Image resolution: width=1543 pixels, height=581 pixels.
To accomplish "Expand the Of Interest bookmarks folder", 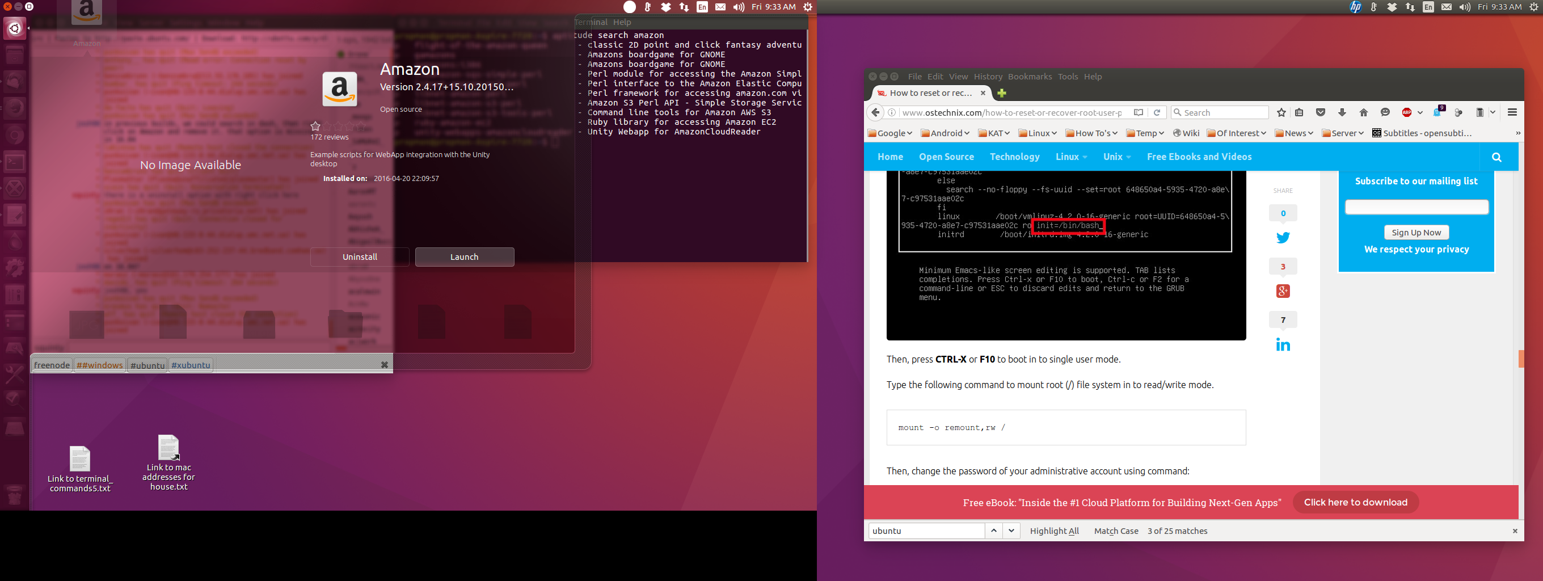I will point(1236,133).
